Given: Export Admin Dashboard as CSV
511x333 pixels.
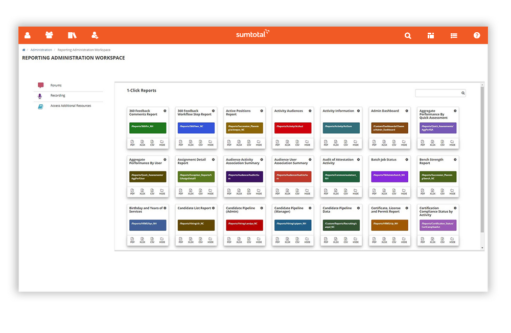Looking at the screenshot, I should coord(394,143).
